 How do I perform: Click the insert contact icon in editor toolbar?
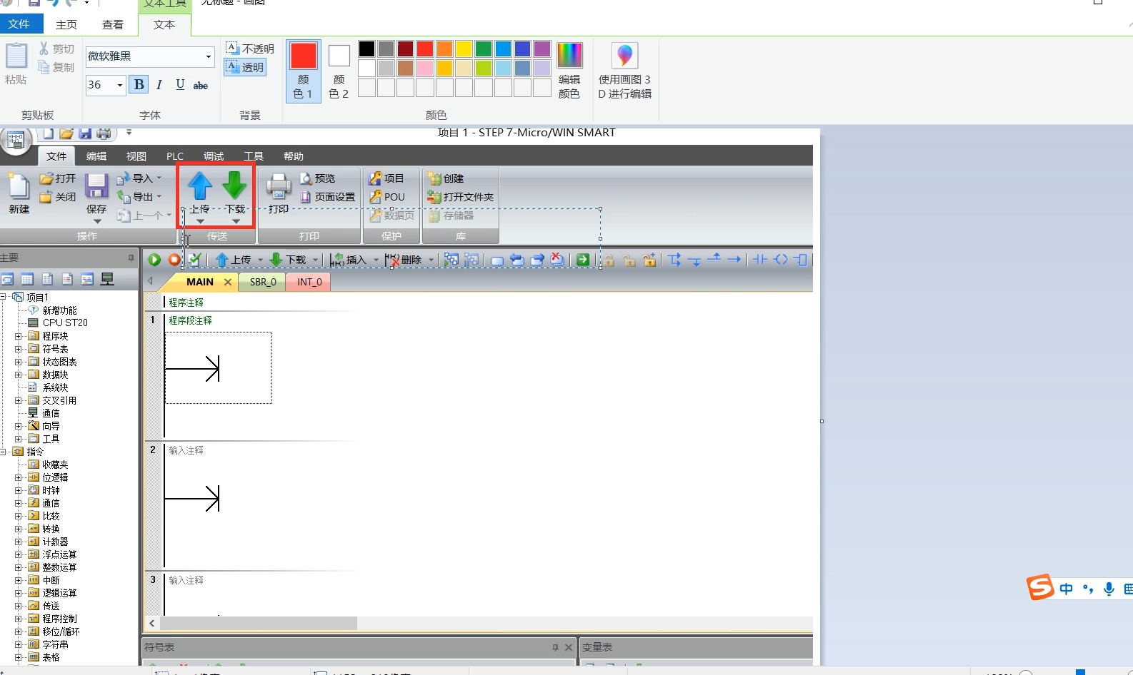pos(760,260)
